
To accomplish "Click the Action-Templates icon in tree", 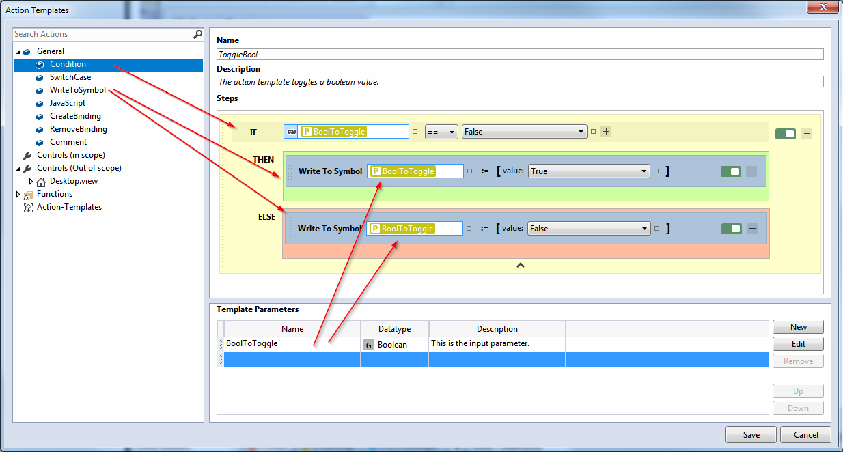I will [28, 207].
